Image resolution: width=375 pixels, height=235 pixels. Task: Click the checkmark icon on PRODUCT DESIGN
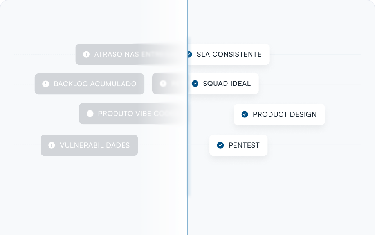(x=245, y=114)
